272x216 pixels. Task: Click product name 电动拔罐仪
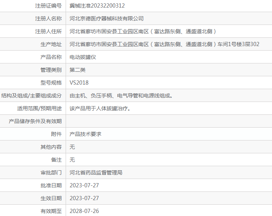pyautogui.click(x=83, y=57)
